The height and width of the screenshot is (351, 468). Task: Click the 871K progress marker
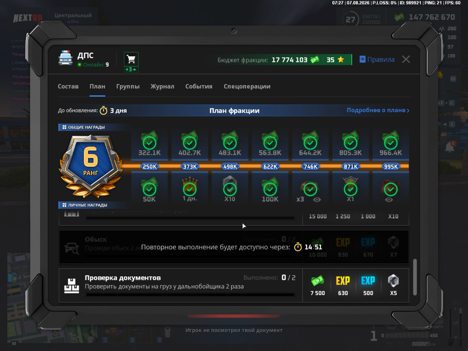(351, 166)
